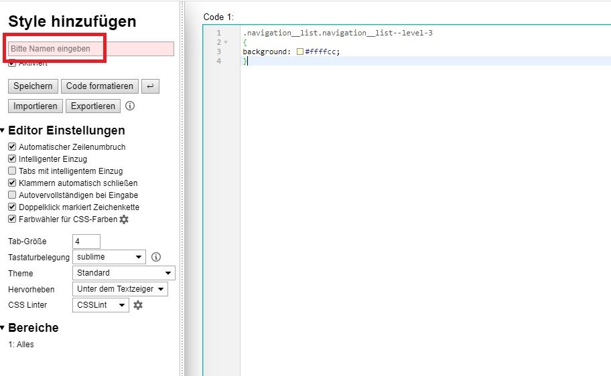Open the Theme Standard dropdown
The image size is (611, 376).
(x=123, y=273)
